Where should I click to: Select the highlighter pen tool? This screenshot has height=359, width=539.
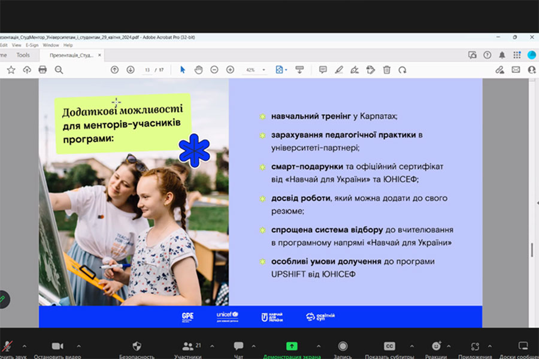[x=339, y=70]
